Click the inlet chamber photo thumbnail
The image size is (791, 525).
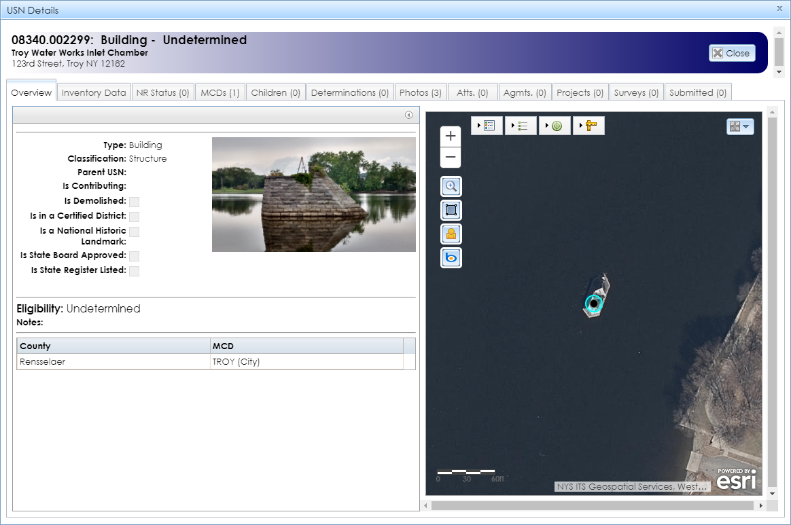pos(313,194)
